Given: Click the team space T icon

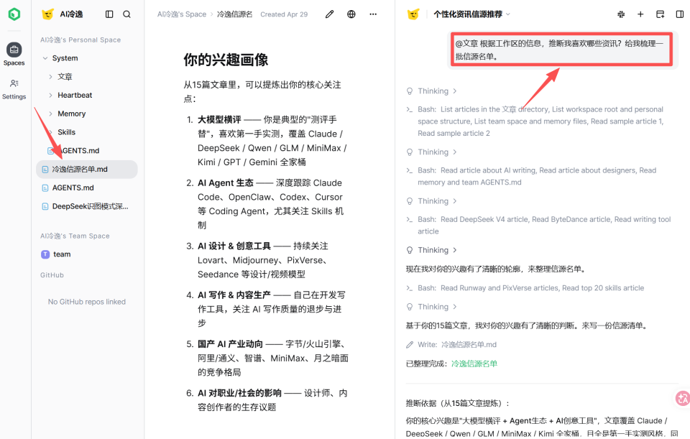Looking at the screenshot, I should (x=45, y=254).
